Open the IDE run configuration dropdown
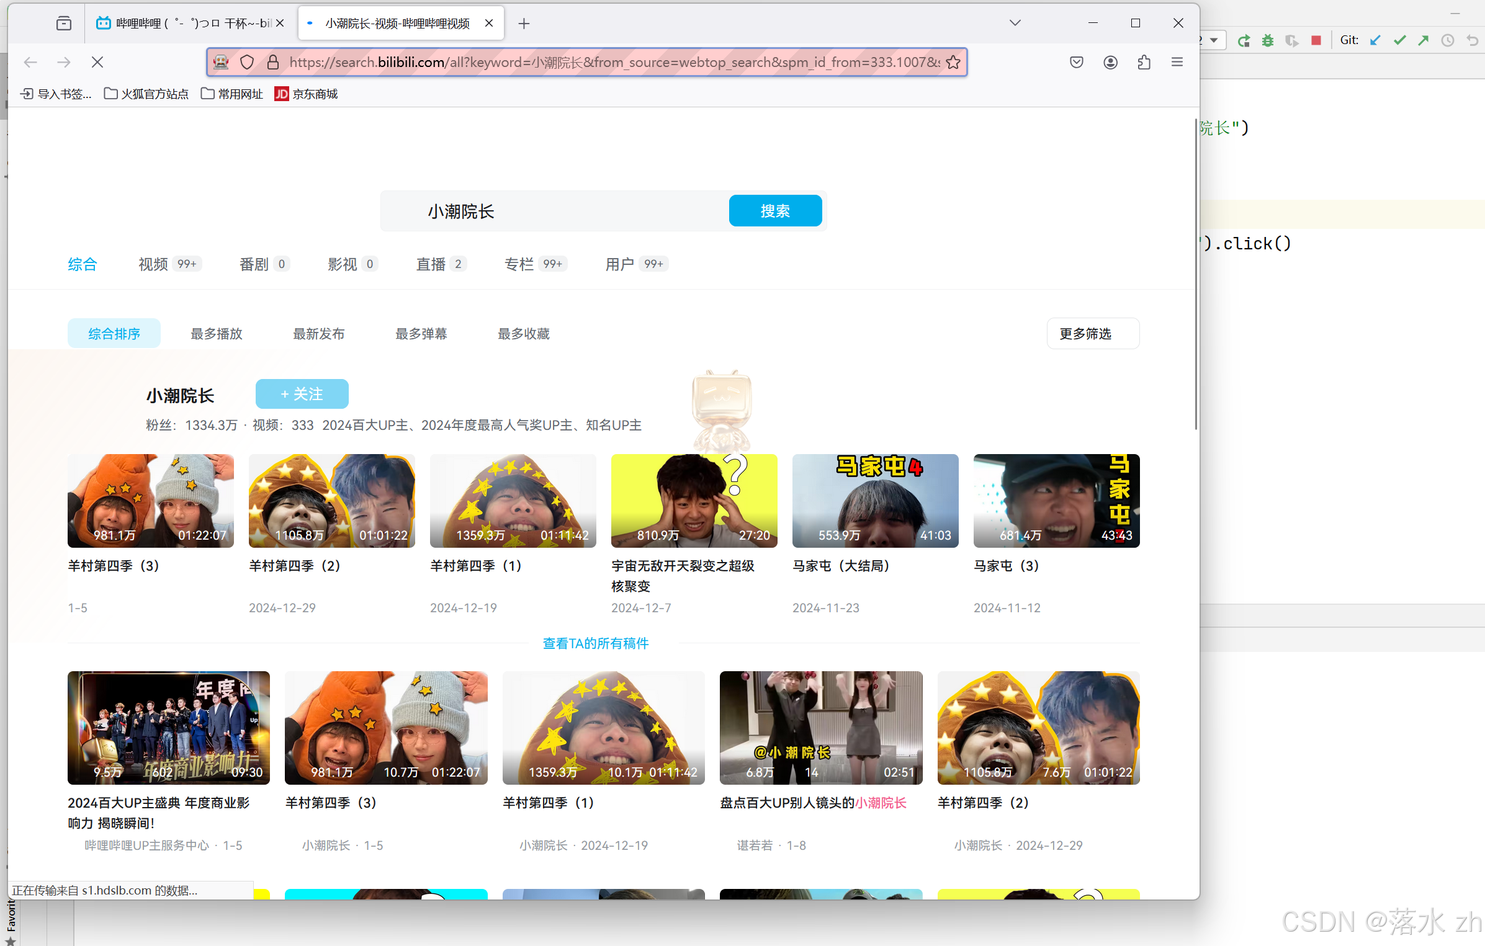 coord(1213,41)
